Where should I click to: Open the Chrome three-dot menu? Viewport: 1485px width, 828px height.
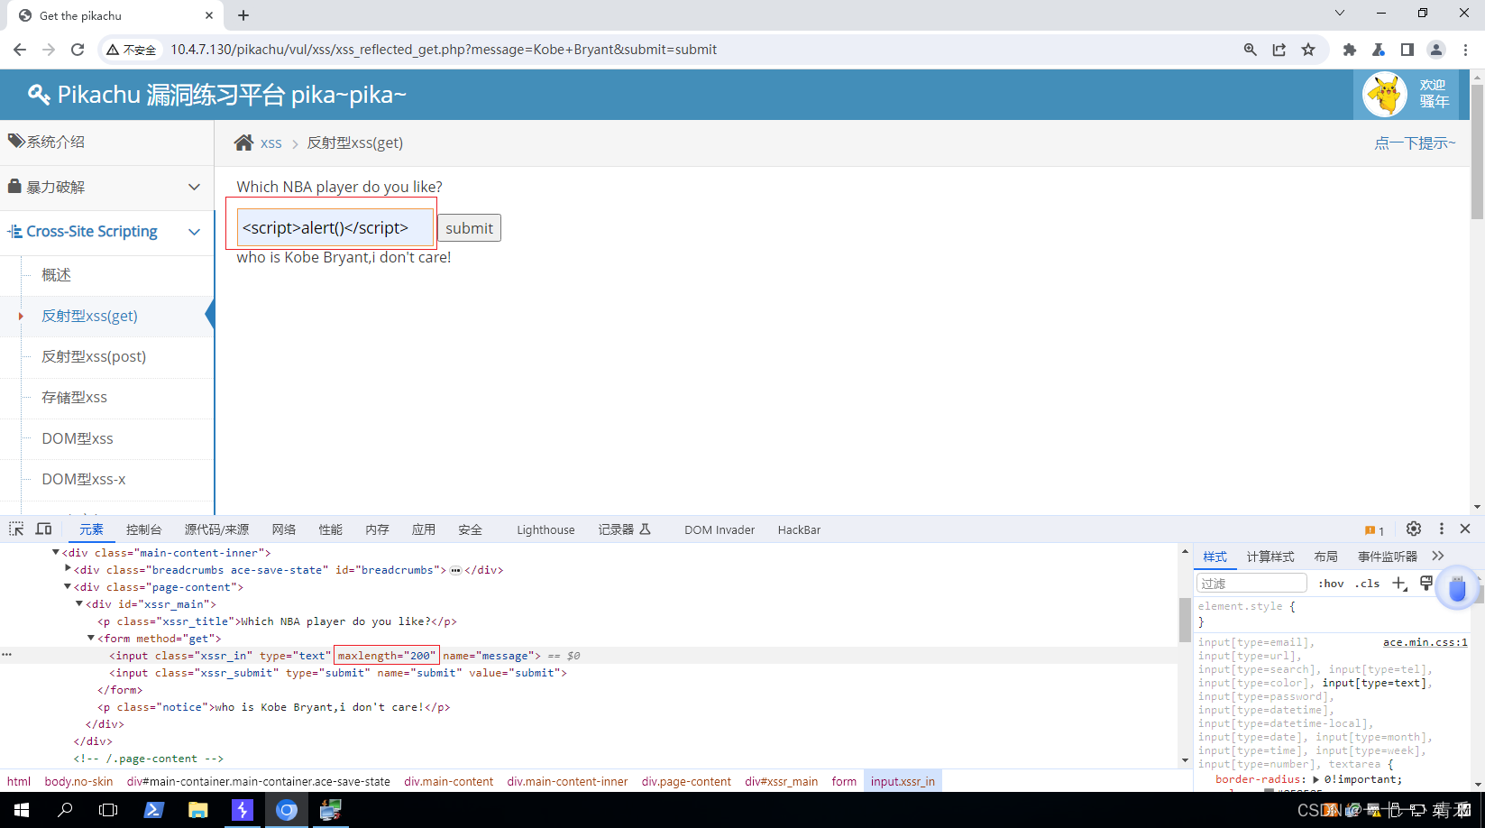[1465, 50]
